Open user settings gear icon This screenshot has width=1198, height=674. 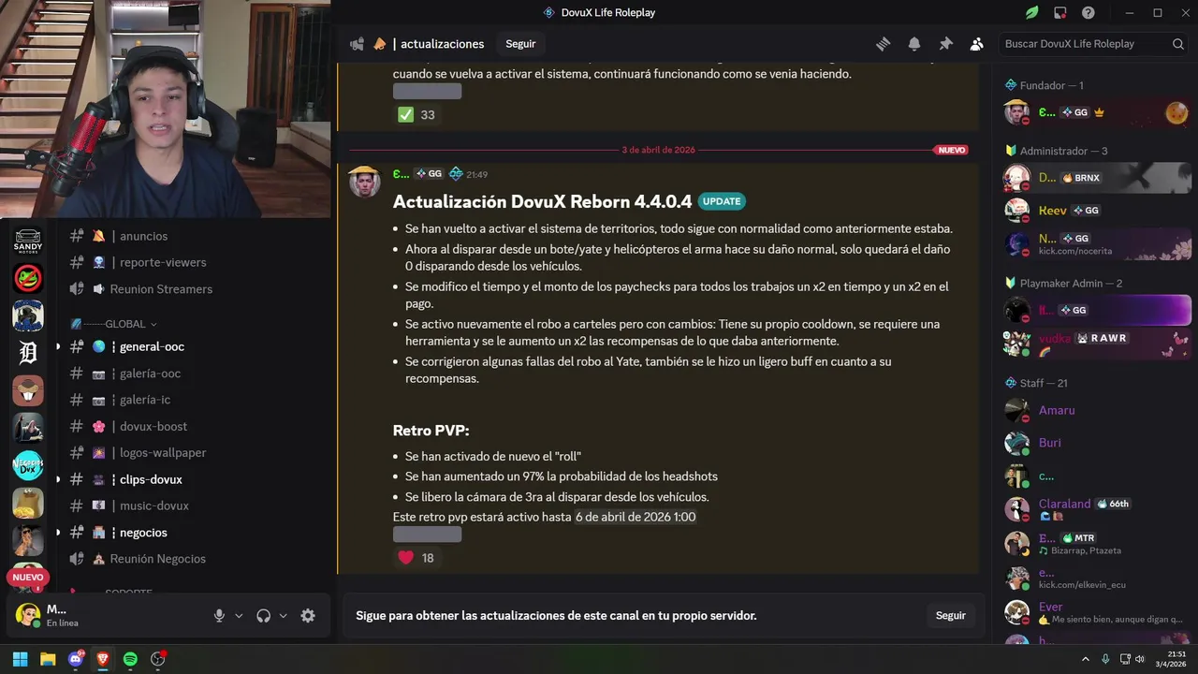point(308,615)
